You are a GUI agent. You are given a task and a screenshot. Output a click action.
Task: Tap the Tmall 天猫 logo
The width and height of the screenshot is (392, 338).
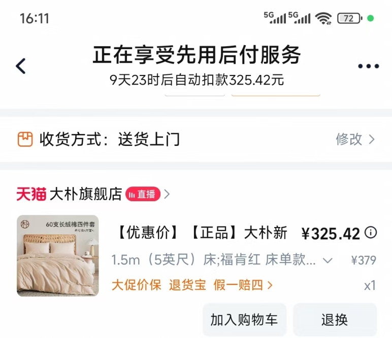click(x=31, y=194)
